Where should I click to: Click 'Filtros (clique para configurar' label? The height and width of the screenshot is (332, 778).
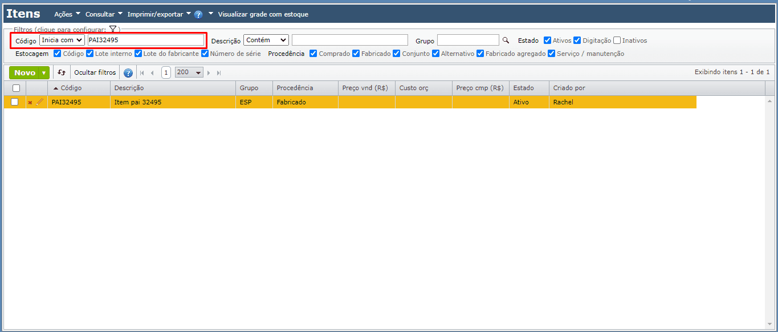(x=60, y=29)
